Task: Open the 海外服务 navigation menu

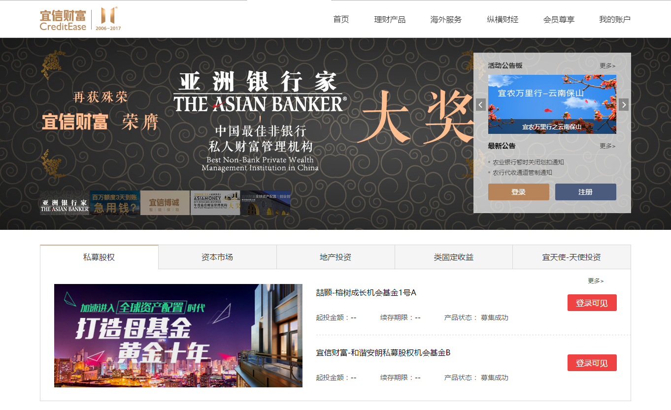Action: (446, 19)
